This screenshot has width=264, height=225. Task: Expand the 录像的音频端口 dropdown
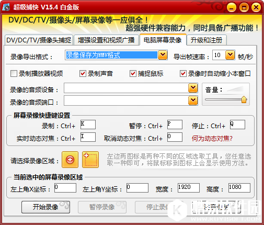(x=193, y=100)
